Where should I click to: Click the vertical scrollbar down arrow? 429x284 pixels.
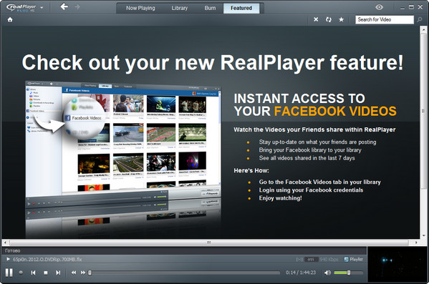423,235
